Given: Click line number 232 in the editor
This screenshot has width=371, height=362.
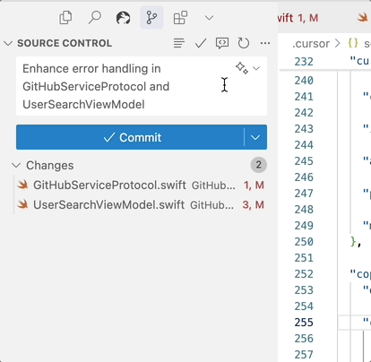Looking at the screenshot, I should tap(304, 62).
